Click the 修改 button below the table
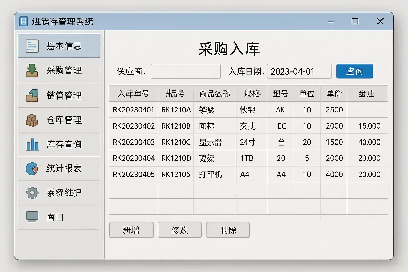This screenshot has height=272, width=408. click(x=180, y=230)
